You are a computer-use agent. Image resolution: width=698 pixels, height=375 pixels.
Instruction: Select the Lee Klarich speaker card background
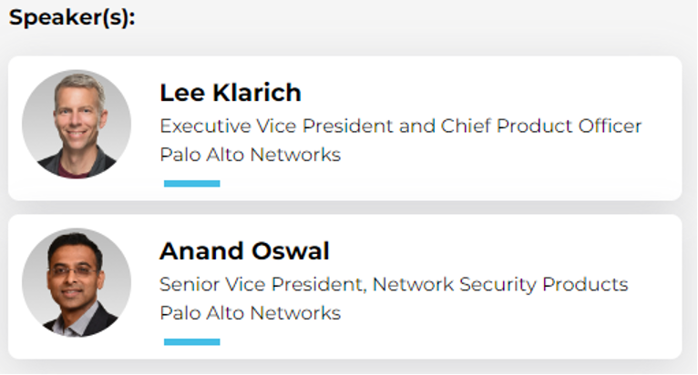click(x=345, y=128)
